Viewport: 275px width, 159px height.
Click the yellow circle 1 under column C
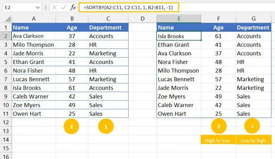(106, 126)
